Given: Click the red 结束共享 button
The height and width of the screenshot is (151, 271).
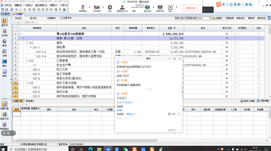Looking at the screenshot, I should 190,8.
